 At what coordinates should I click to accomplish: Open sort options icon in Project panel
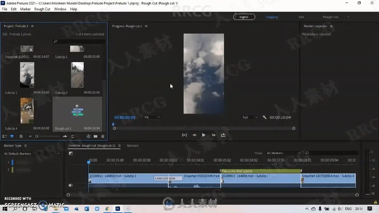[21, 136]
